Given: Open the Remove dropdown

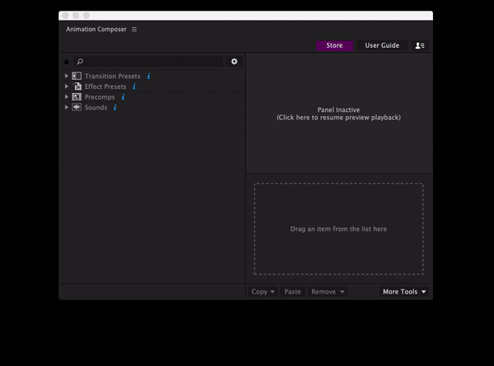Looking at the screenshot, I should tap(328, 292).
